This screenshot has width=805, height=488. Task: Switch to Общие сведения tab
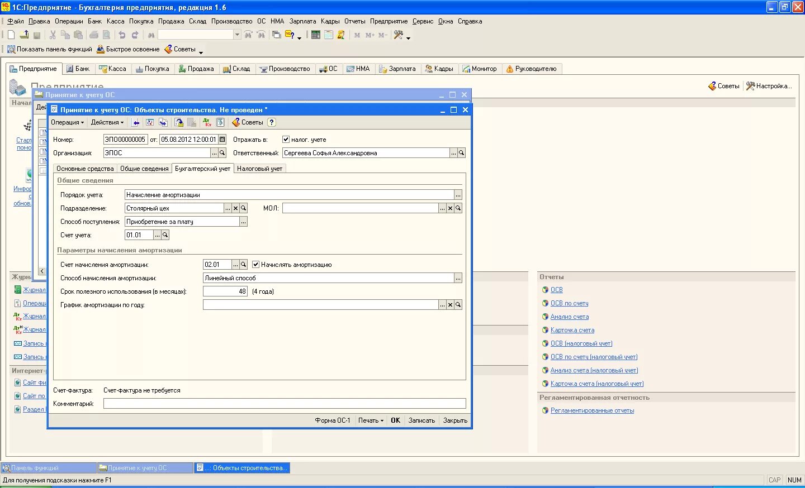pos(144,169)
